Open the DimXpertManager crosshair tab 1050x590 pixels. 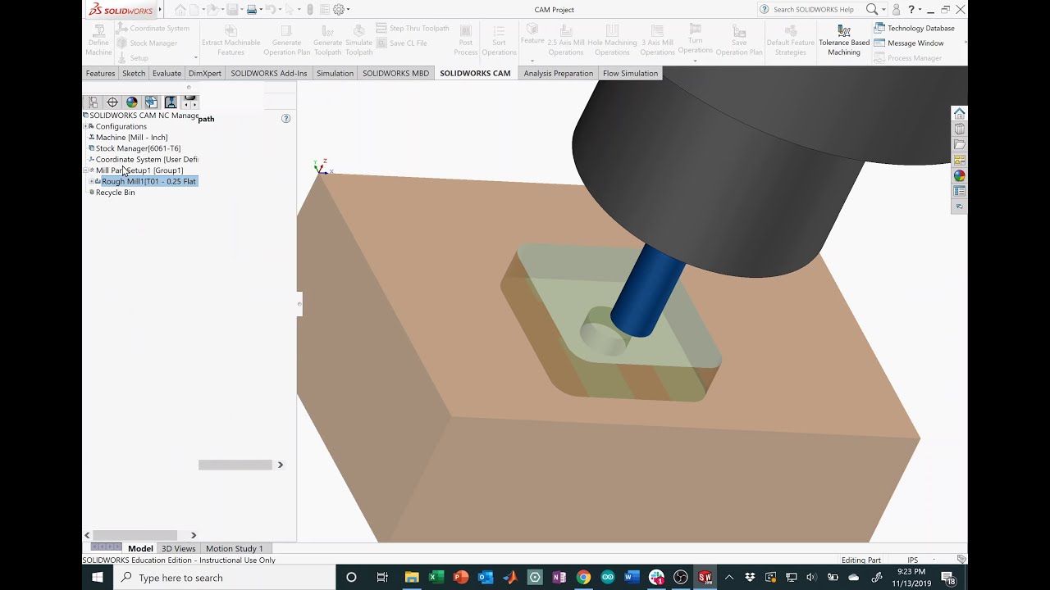click(112, 102)
